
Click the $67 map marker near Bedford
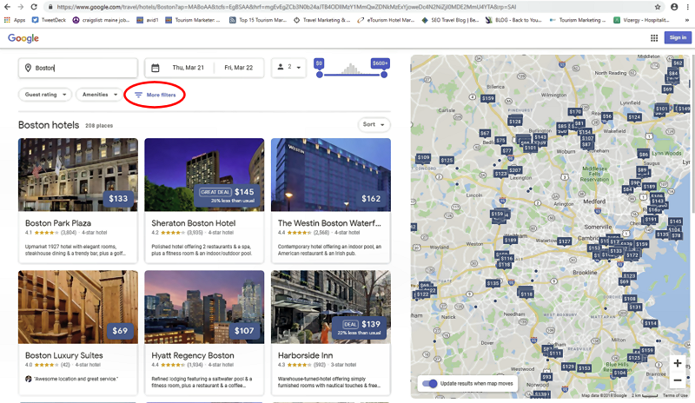pyautogui.click(x=485, y=133)
